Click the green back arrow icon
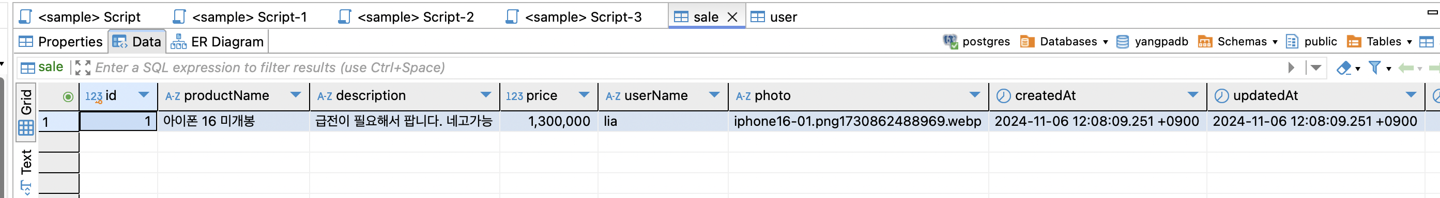1440x198 pixels. coord(1406,68)
